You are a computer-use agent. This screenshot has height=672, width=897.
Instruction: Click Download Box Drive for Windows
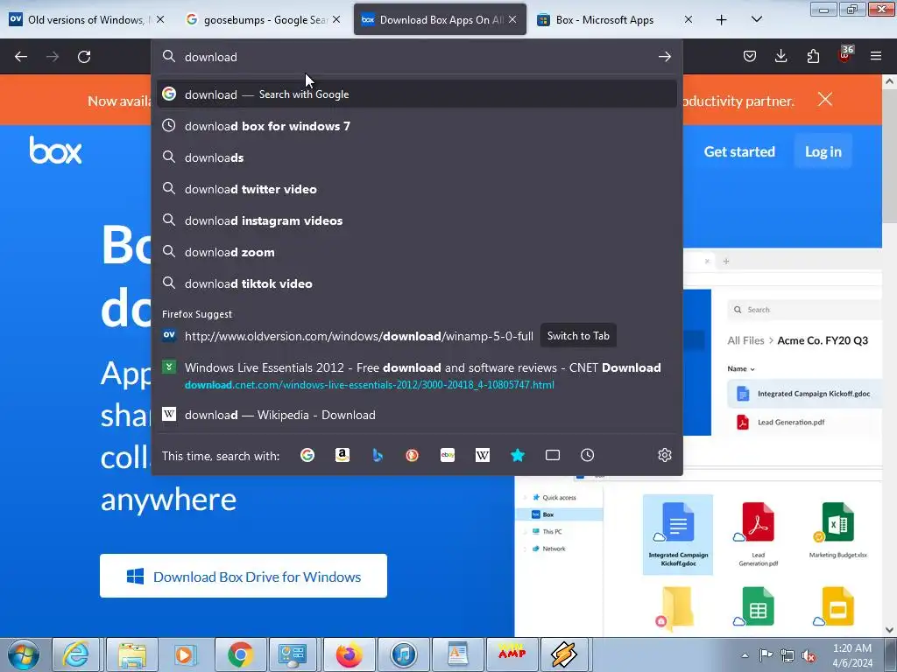point(244,576)
